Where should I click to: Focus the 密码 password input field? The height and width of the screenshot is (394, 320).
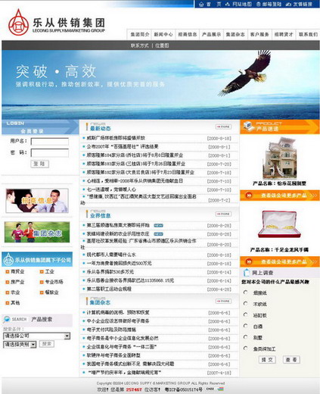click(50, 153)
